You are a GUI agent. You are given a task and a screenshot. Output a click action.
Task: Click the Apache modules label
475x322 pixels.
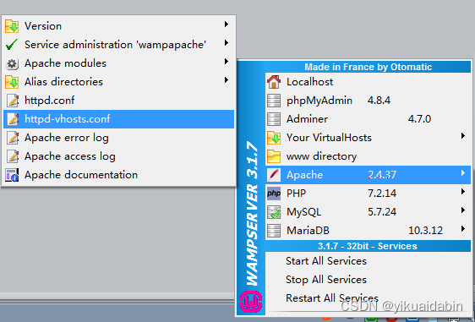click(x=65, y=63)
